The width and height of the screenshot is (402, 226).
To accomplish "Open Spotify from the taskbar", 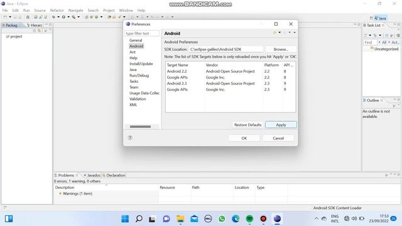I will click(x=249, y=219).
